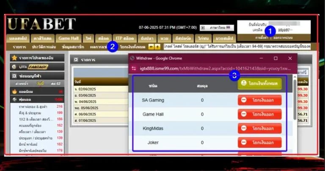This screenshot has width=325, height=171.
Task: Click the flame icon for ยอดนิยม
Action: [x=14, y=91]
